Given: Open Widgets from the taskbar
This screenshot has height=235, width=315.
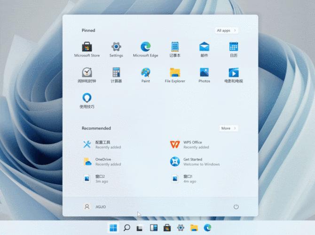Looking at the screenshot, I should click(x=154, y=228).
